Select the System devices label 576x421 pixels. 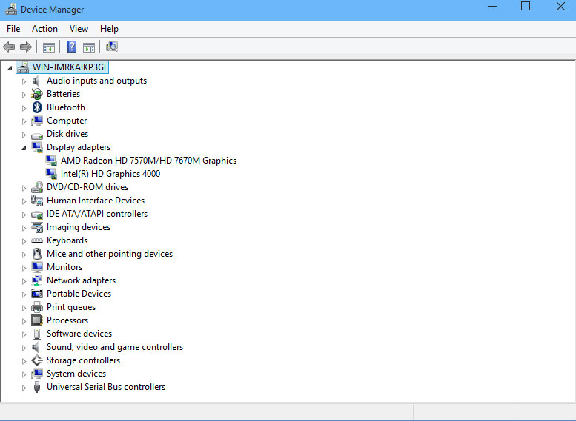(x=76, y=374)
